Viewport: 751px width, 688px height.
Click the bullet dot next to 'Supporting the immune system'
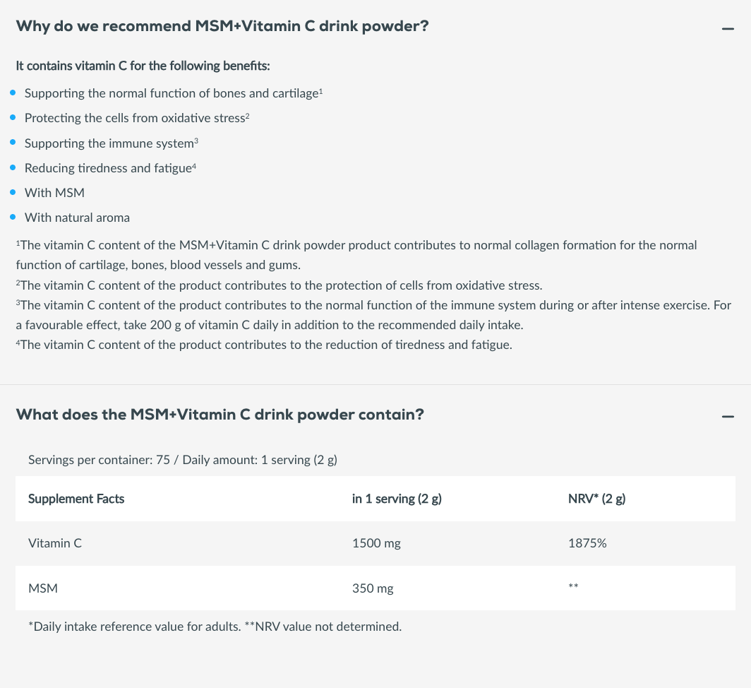coord(13,143)
